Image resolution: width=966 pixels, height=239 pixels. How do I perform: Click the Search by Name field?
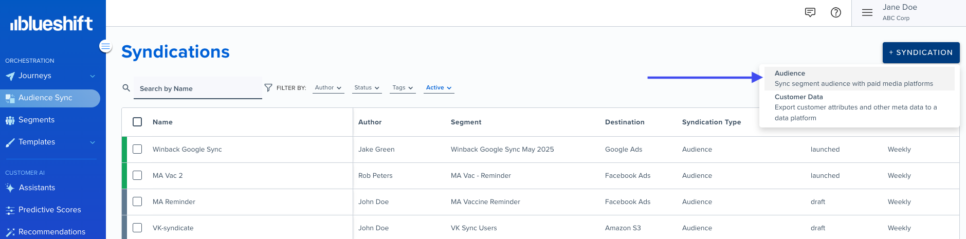point(198,88)
